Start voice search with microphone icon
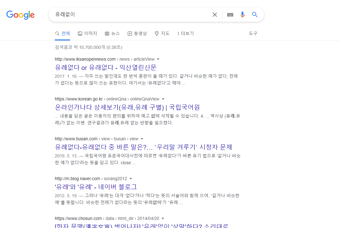The image size is (339, 228). [x=242, y=15]
